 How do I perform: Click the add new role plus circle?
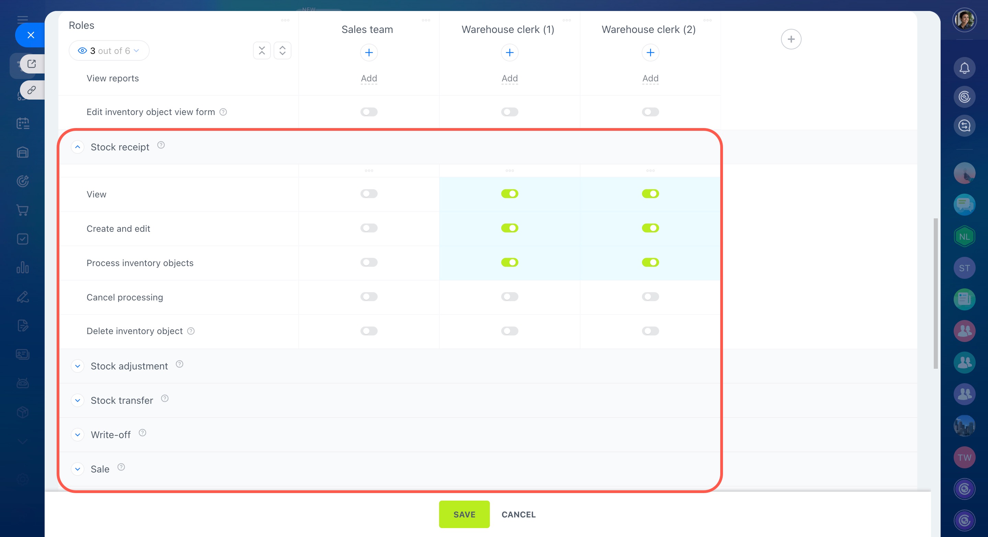[791, 39]
